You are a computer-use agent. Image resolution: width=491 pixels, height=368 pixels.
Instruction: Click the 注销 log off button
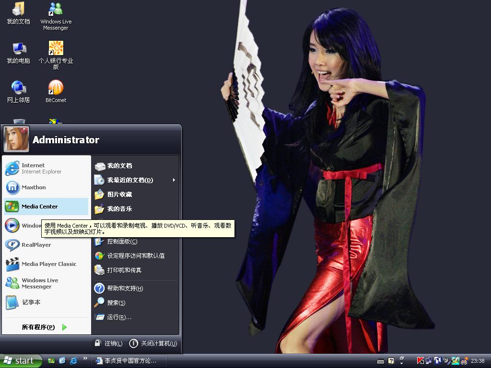click(x=108, y=343)
